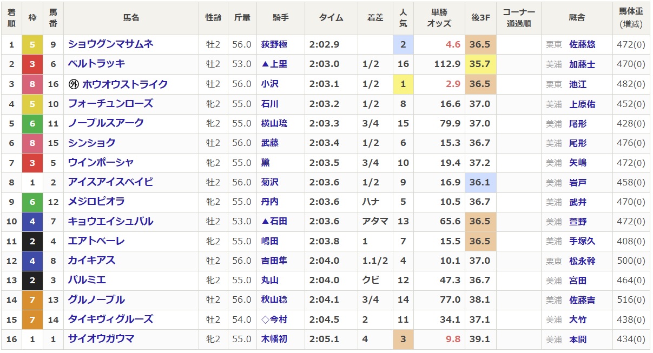Viewport: 653px width, 353px height.
Task: Open trainer 手塚久 page
Action: click(582, 242)
